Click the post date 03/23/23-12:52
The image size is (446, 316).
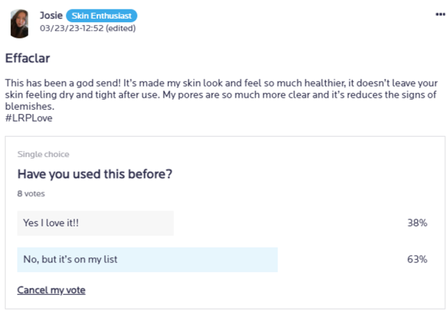click(72, 28)
